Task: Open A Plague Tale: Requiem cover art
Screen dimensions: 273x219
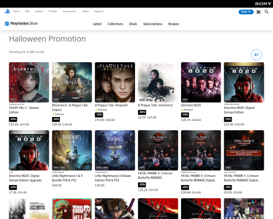Action: click(115, 82)
